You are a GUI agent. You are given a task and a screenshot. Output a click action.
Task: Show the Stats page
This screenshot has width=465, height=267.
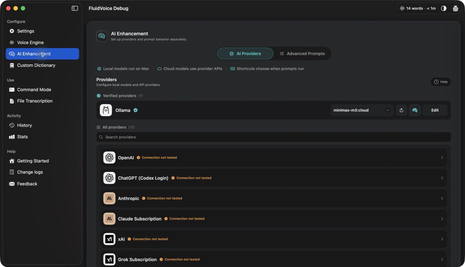tap(42, 137)
